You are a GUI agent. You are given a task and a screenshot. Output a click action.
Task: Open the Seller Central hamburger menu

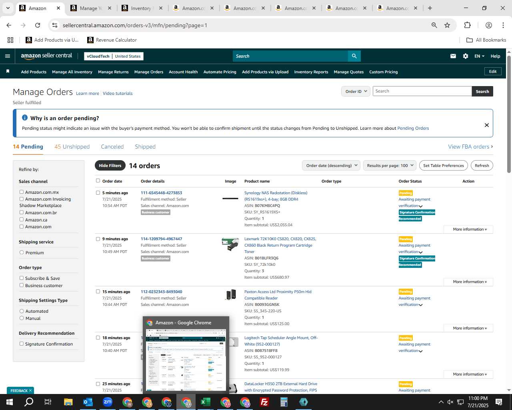[7, 56]
